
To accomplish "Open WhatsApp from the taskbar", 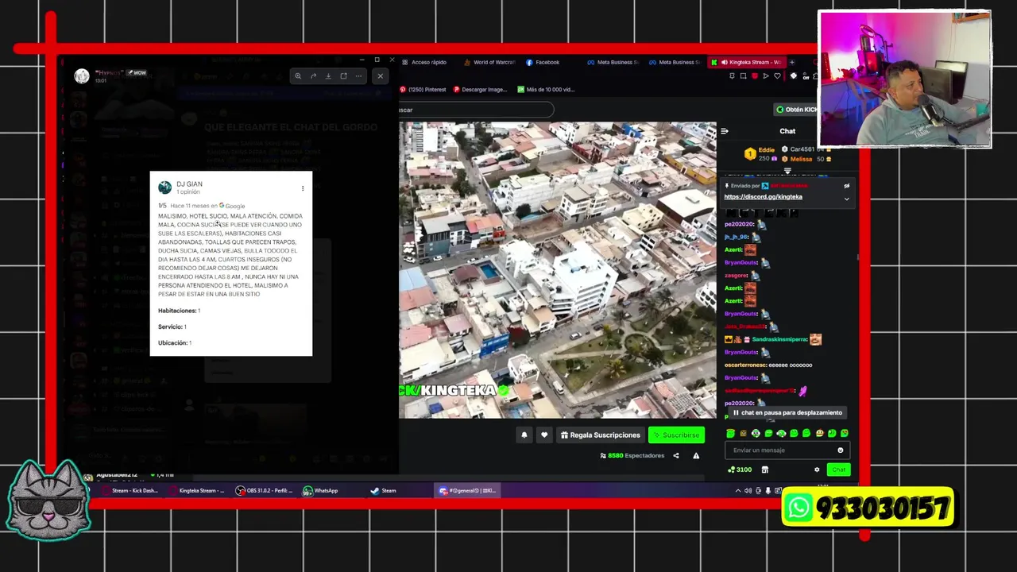I will coord(321,491).
